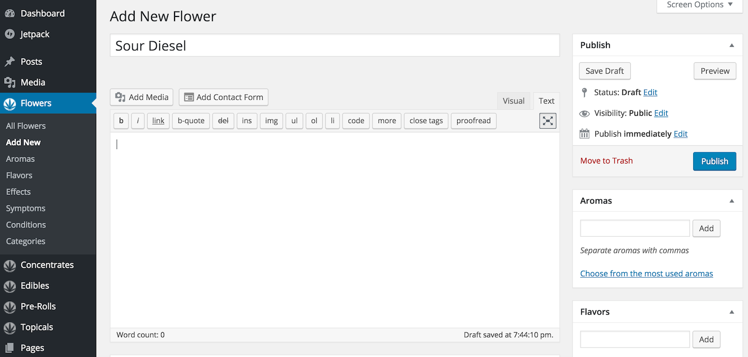The width and height of the screenshot is (748, 357).
Task: Insert bold tag with b button
Action: click(x=121, y=121)
